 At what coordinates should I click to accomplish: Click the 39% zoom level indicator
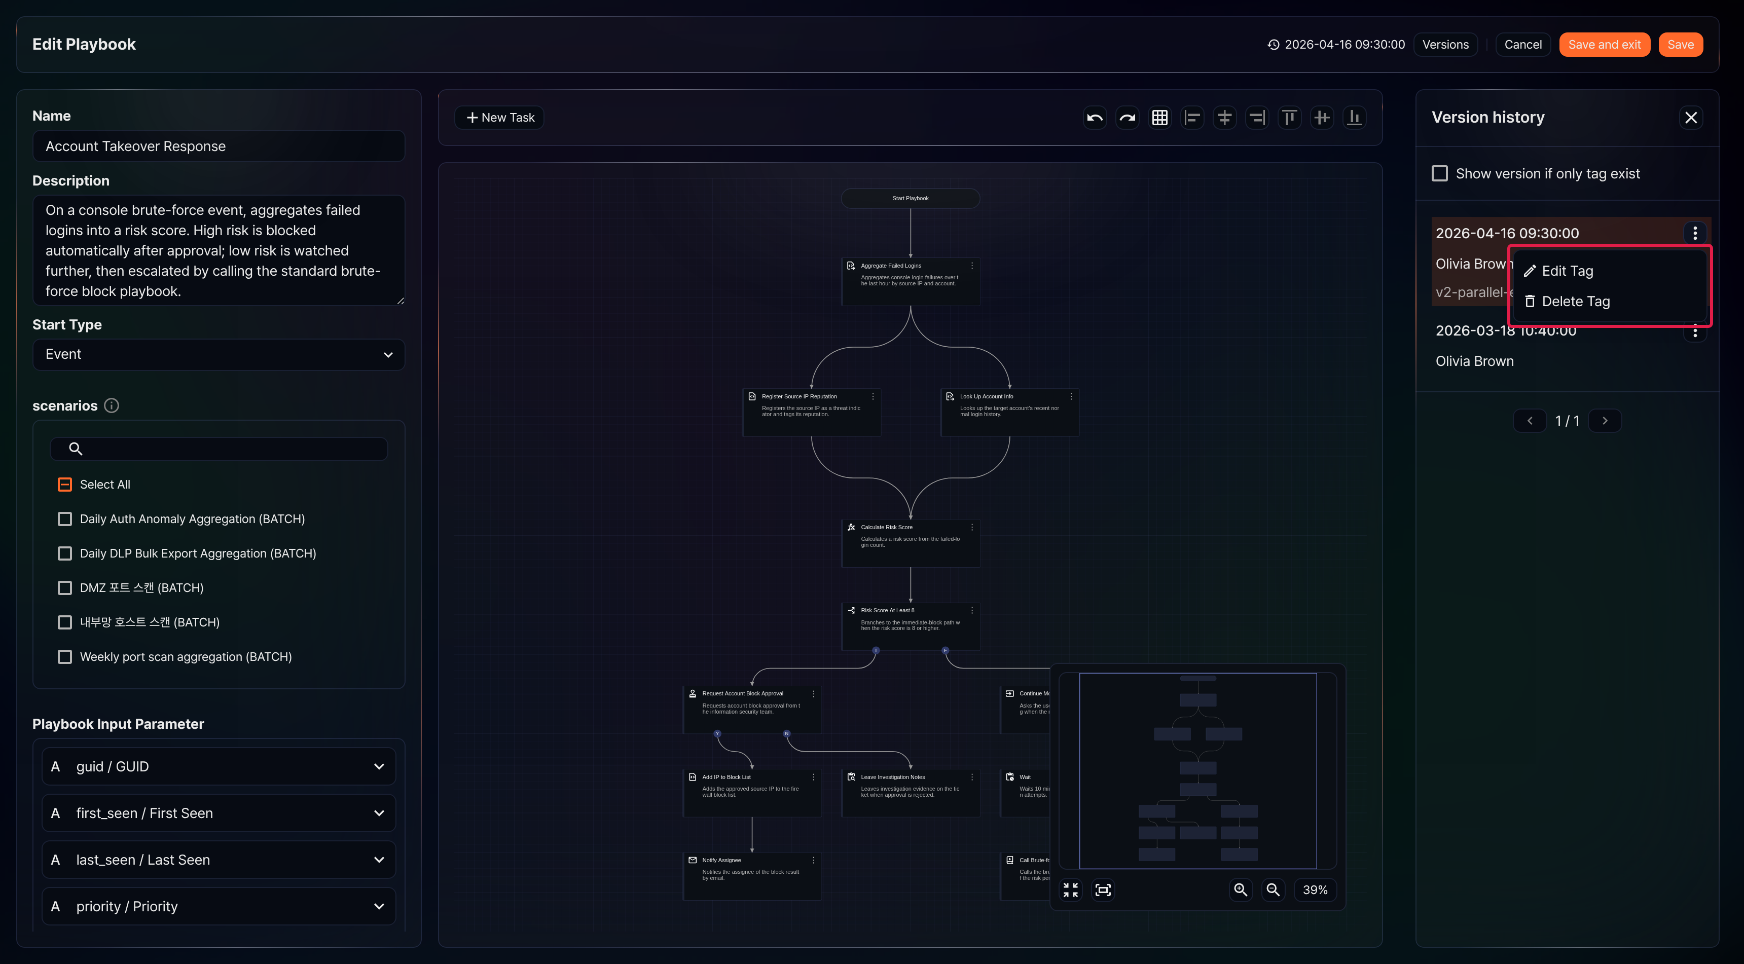coord(1315,889)
